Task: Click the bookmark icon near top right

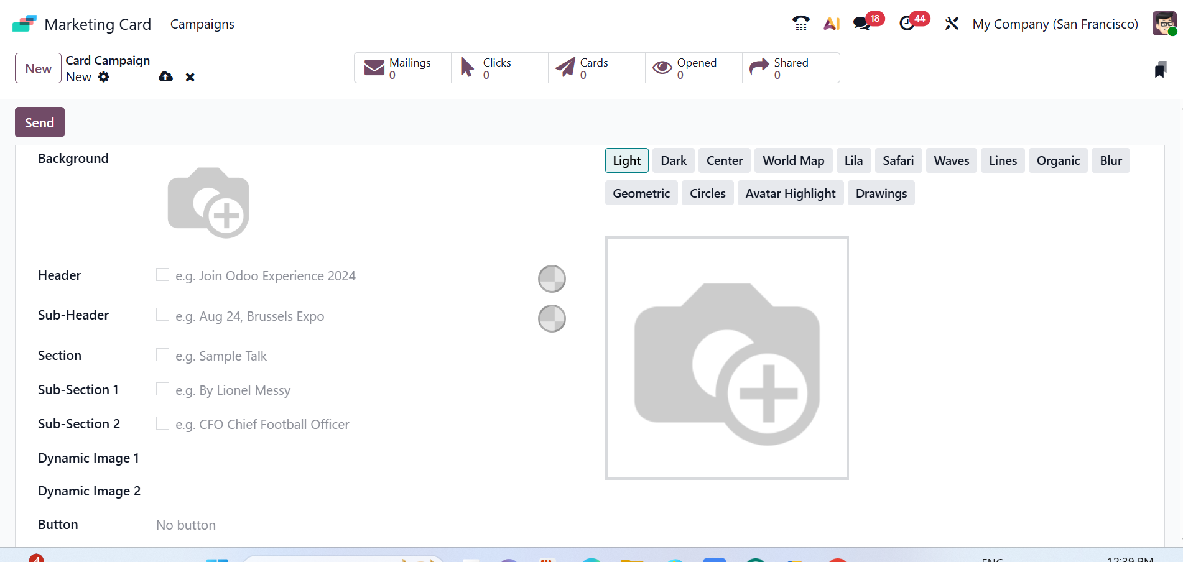Action: [1159, 70]
